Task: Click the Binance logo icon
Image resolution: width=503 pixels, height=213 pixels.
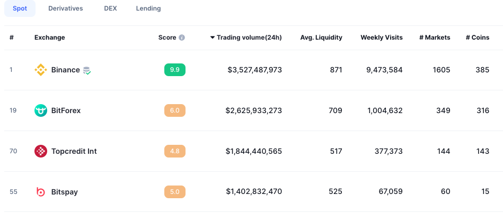Action: click(x=41, y=70)
